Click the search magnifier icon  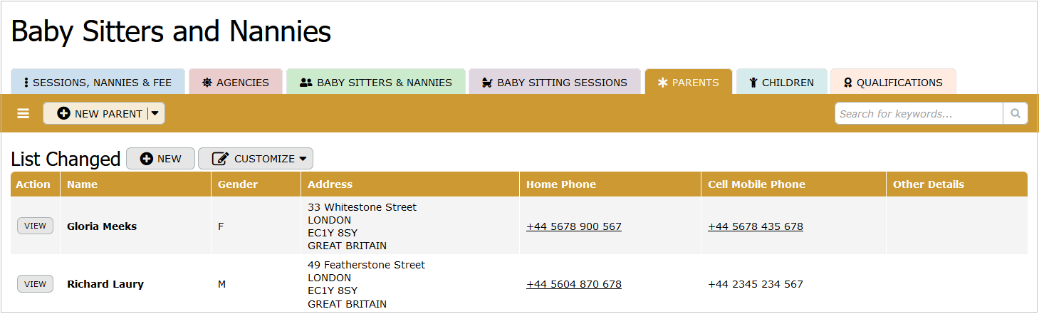pyautogui.click(x=1015, y=113)
